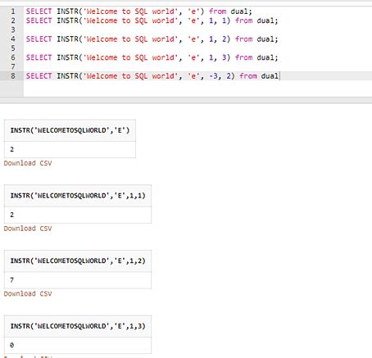Screen dimensions: 372x358
Task: Click result value 0 in fourth table
Action: tap(11, 345)
